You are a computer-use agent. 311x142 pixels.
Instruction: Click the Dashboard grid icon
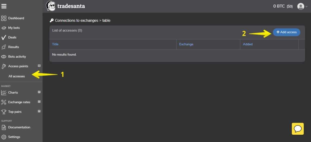pos(4,18)
